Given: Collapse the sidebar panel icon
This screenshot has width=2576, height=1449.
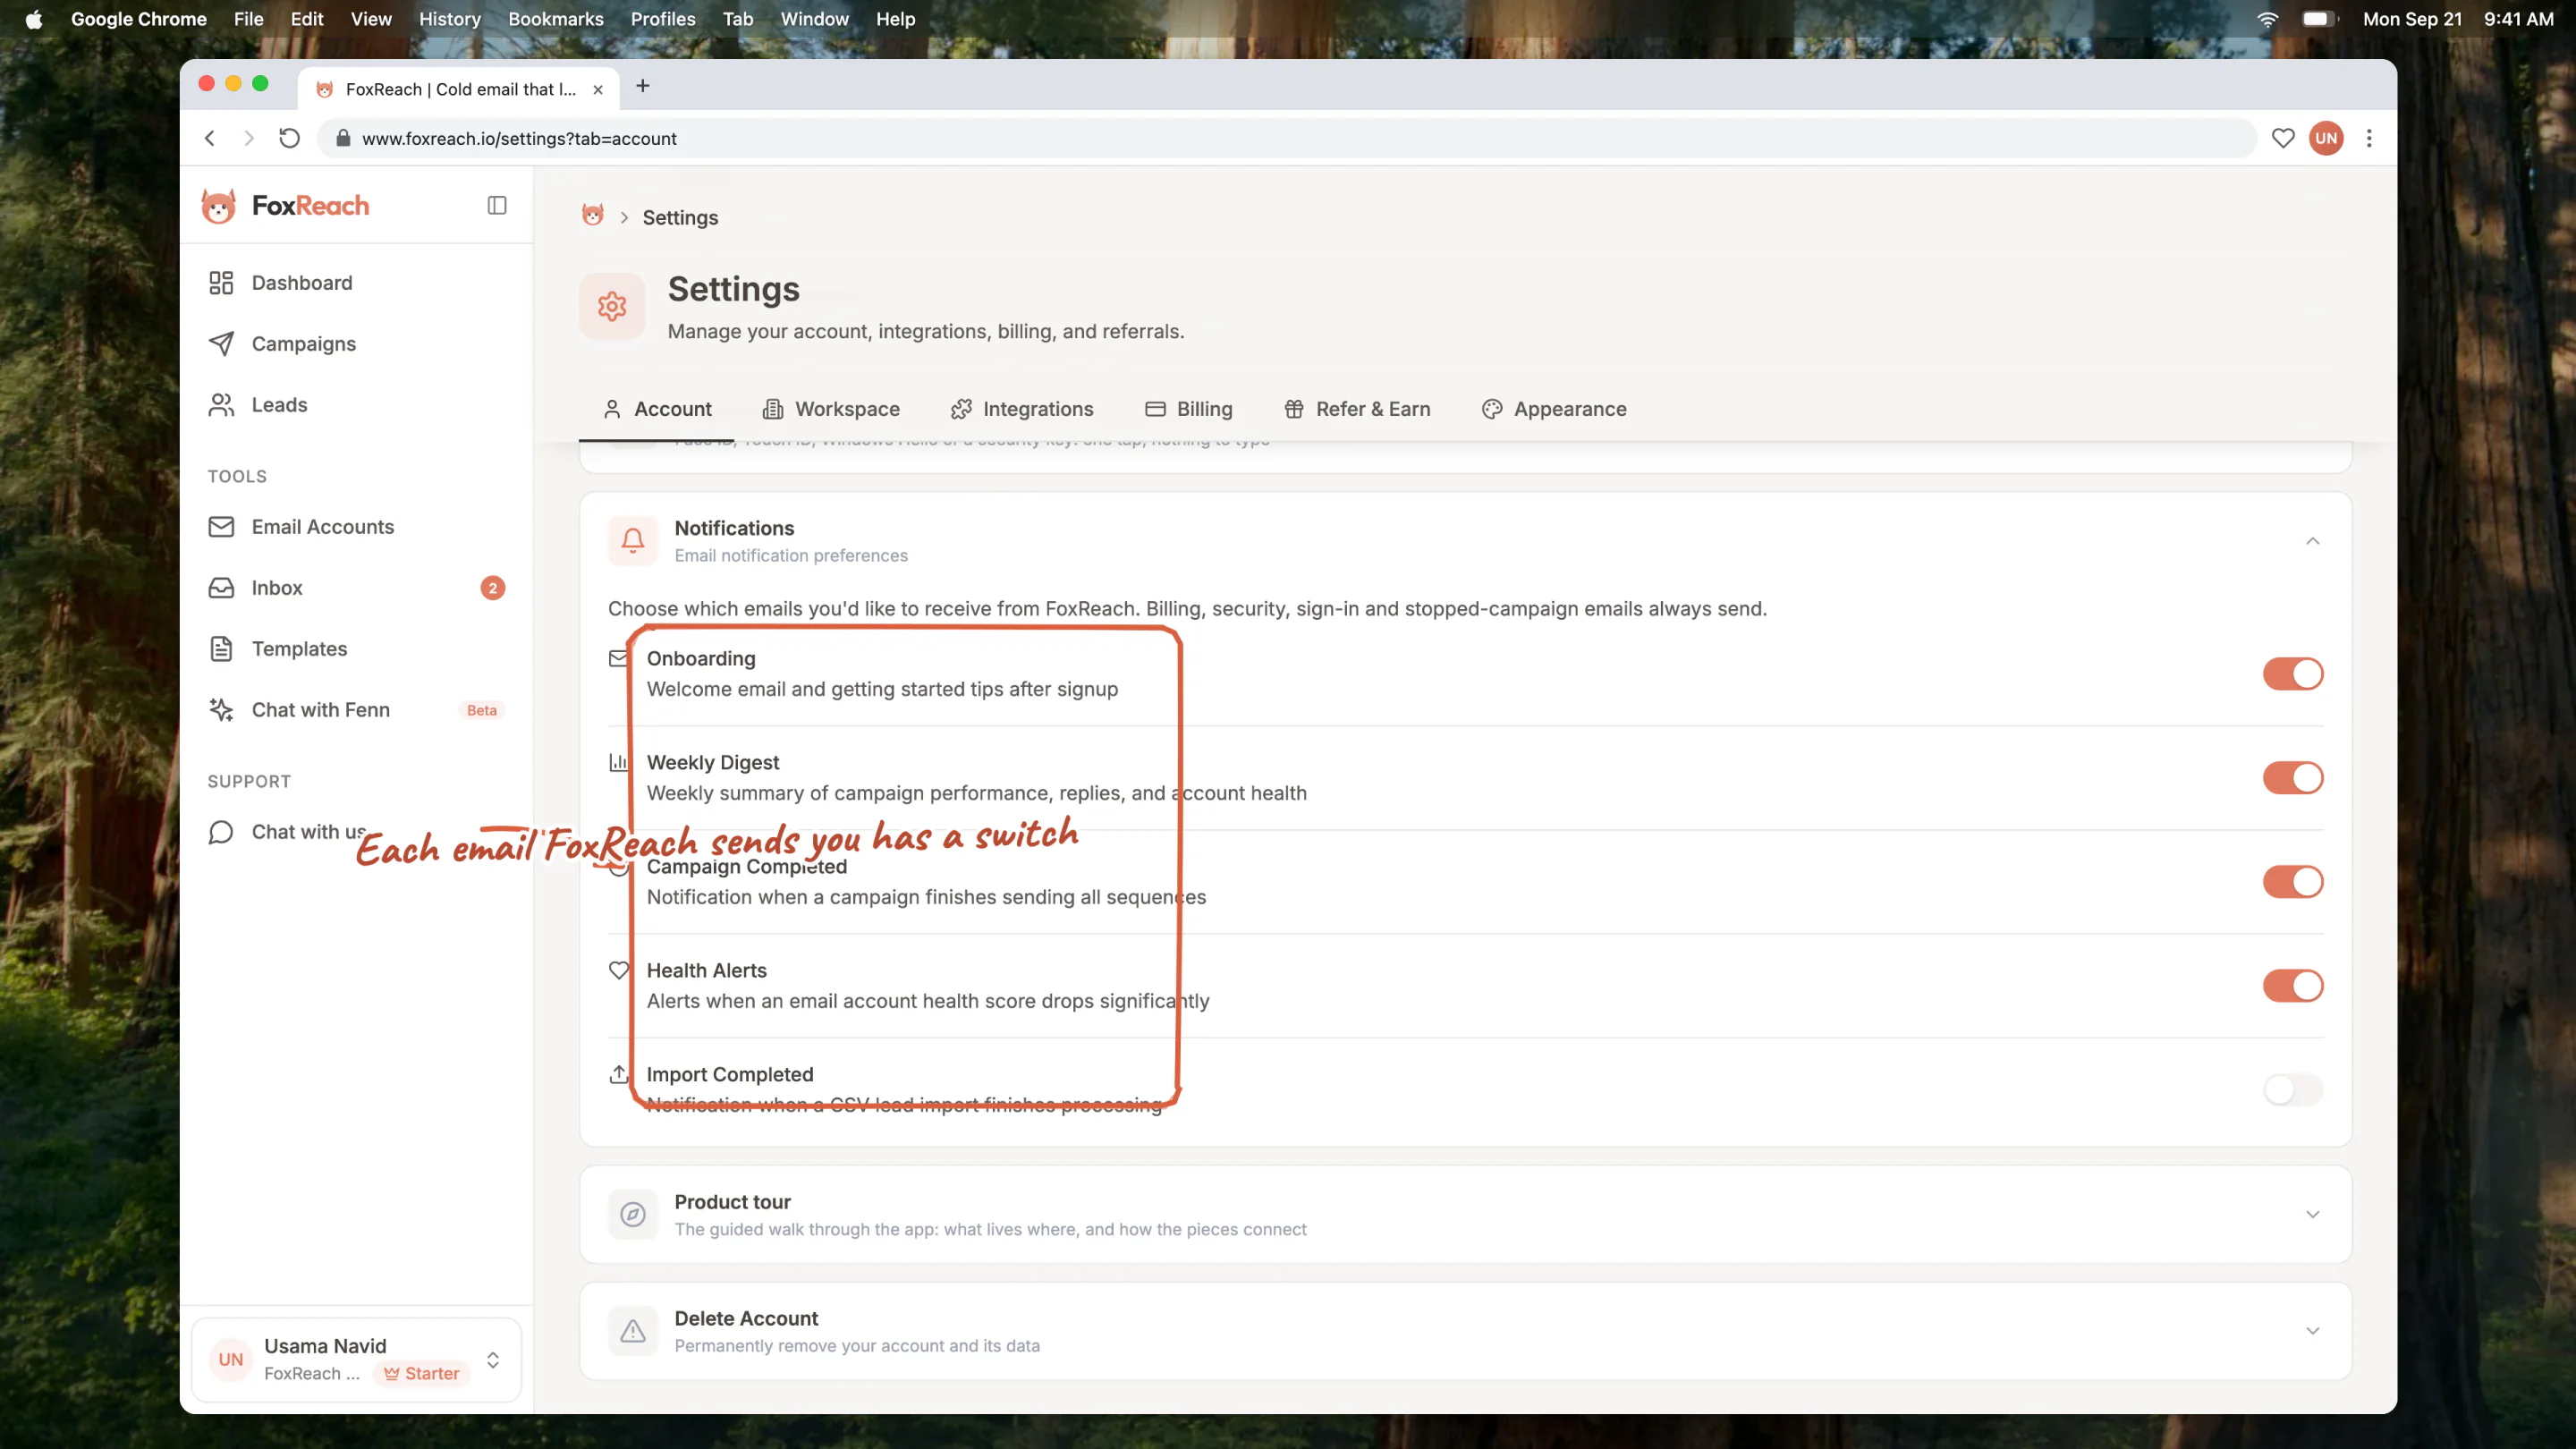Looking at the screenshot, I should click(x=497, y=205).
